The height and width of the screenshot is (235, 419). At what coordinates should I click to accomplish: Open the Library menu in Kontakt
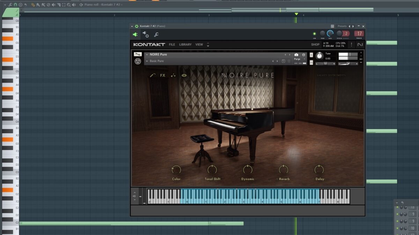pyautogui.click(x=185, y=45)
